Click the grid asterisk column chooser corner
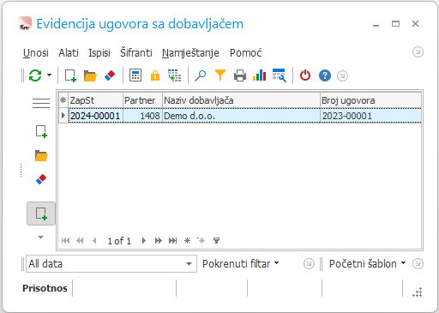 point(63,100)
